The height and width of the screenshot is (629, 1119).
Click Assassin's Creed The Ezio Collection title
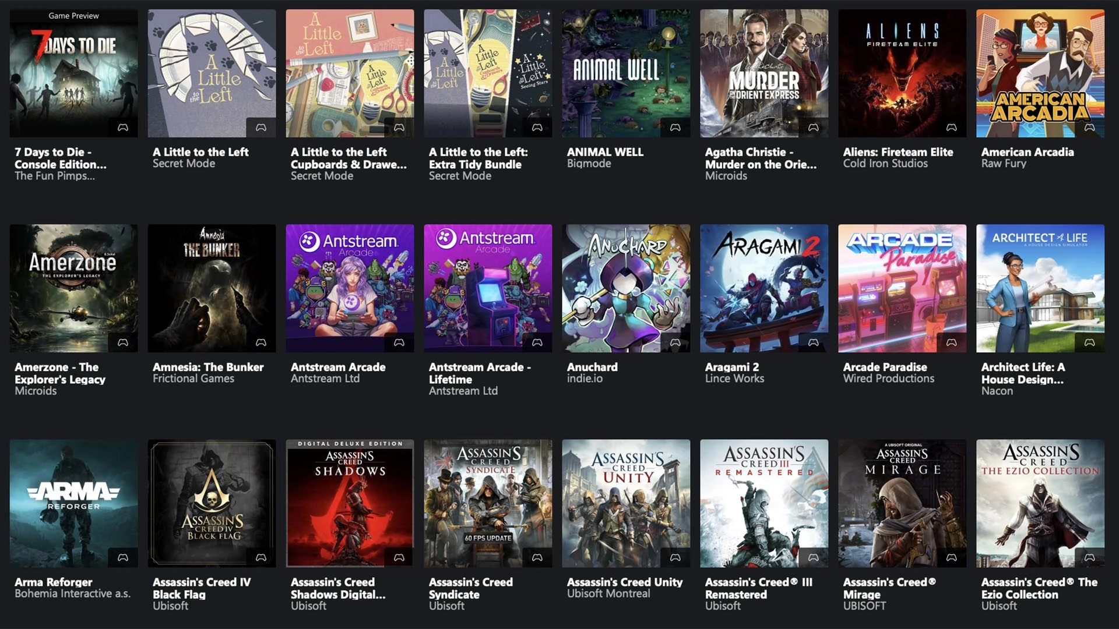(1039, 588)
